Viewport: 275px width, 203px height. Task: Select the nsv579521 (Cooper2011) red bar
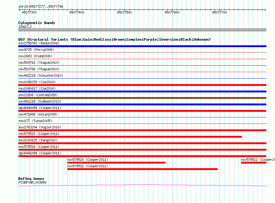point(142,169)
